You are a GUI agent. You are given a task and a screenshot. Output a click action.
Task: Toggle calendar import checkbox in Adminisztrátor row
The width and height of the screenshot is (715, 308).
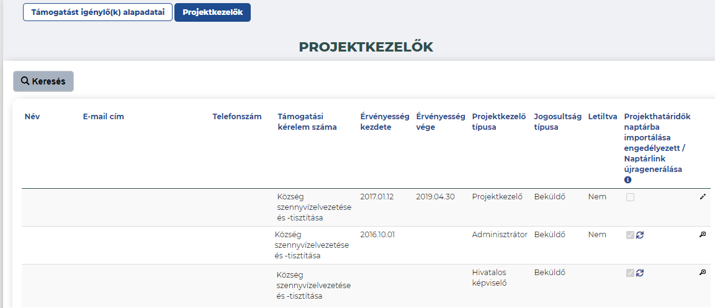[x=630, y=235]
